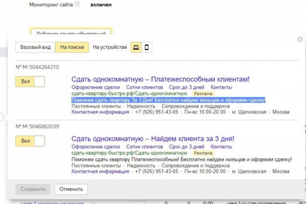Open Контактная информация link in second ad

[x=100, y=171]
